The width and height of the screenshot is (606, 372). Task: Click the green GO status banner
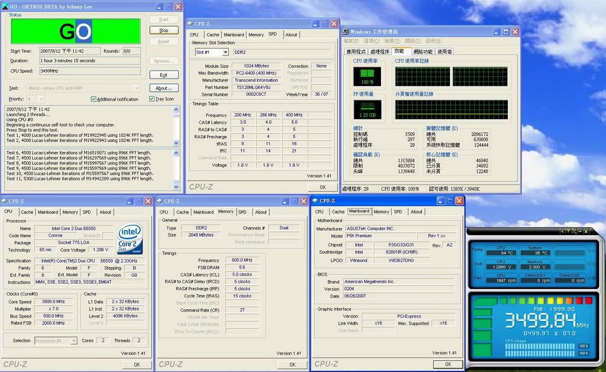pos(75,31)
